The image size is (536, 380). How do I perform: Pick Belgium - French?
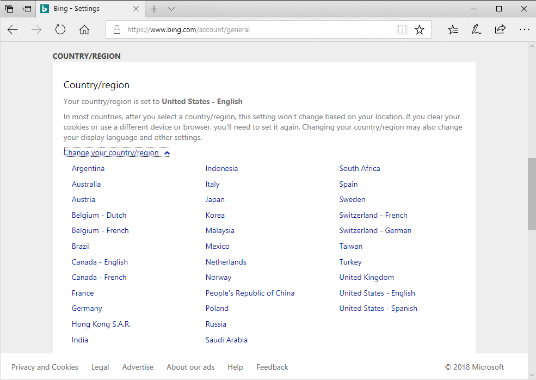100,230
